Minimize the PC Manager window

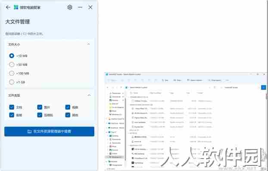click(80, 7)
